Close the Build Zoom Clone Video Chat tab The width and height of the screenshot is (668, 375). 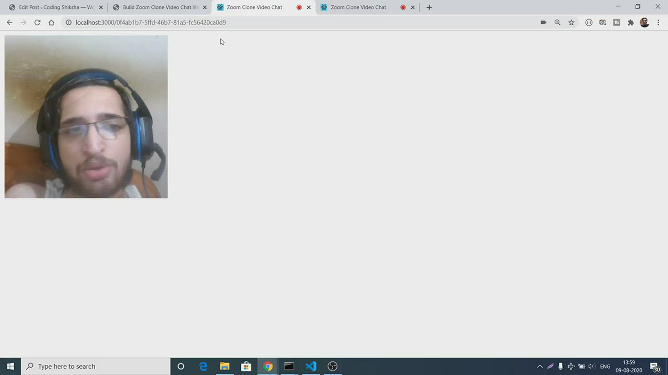[205, 7]
